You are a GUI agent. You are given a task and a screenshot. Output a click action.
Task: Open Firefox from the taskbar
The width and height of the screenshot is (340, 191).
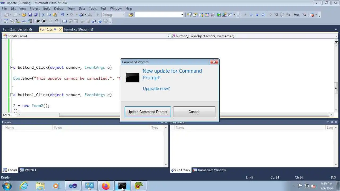coord(106,186)
